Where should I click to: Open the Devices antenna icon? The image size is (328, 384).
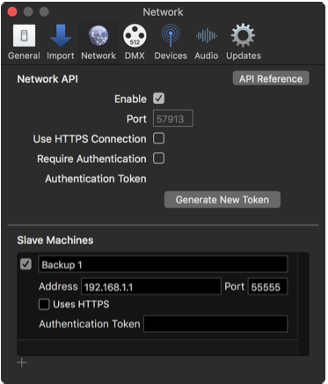(171, 36)
